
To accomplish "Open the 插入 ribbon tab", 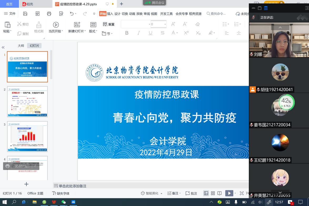I will (110, 14).
